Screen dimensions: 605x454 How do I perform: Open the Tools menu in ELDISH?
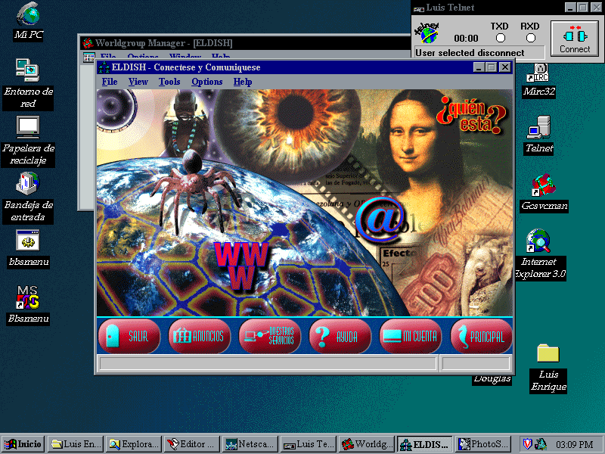click(x=169, y=82)
